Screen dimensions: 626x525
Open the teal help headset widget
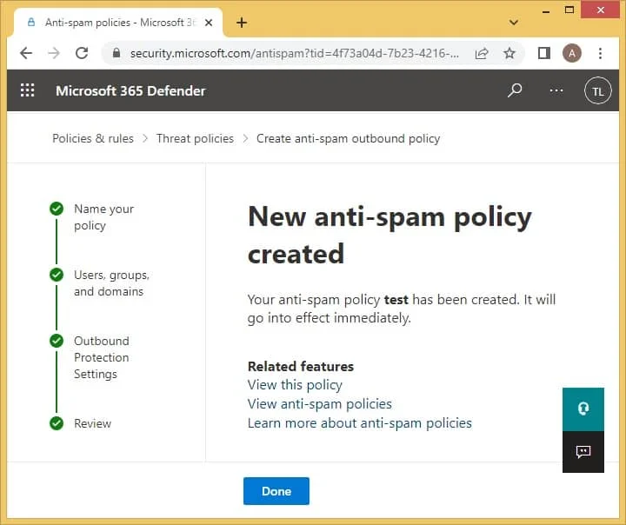tap(583, 409)
